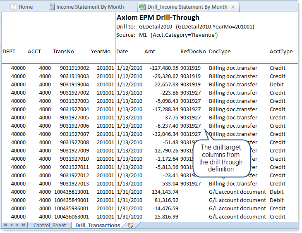Select TransNo cell 9031919003
The width and height of the screenshot is (302, 233).
pos(74,76)
